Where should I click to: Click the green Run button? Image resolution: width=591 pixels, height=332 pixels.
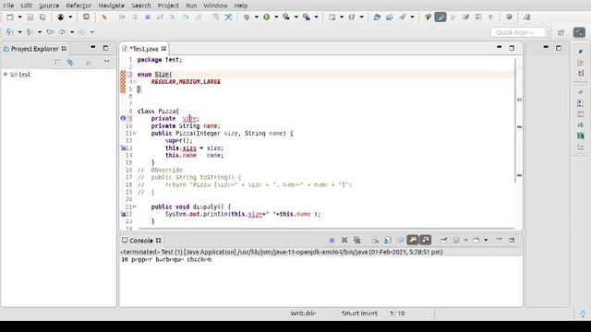[x=267, y=17]
